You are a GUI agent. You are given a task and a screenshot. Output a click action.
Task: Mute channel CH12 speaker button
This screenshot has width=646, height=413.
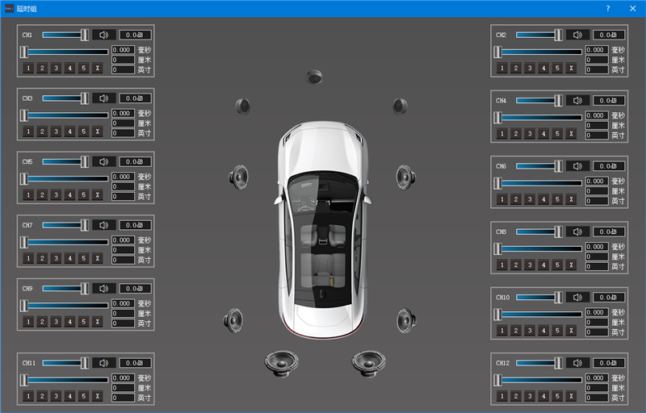pyautogui.click(x=578, y=363)
